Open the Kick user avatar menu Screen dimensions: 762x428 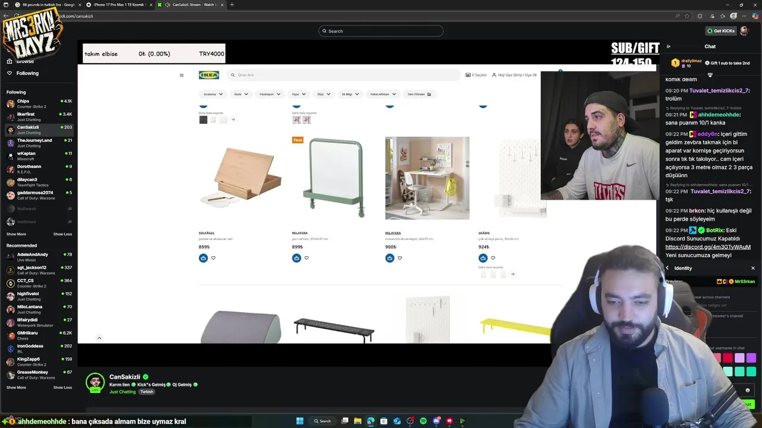coord(744,31)
